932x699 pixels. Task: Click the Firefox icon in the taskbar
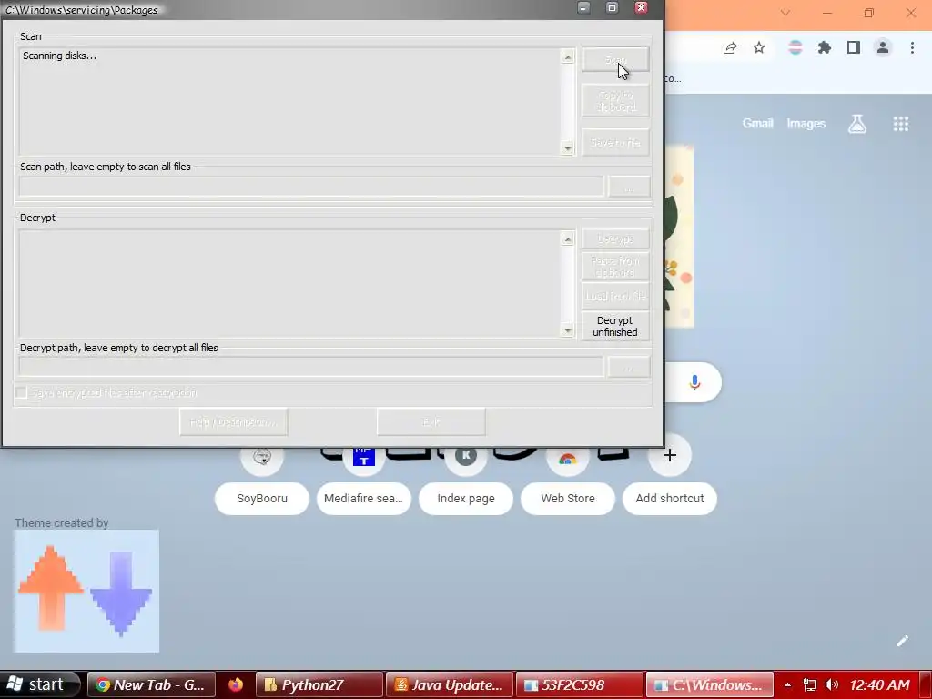click(x=236, y=684)
